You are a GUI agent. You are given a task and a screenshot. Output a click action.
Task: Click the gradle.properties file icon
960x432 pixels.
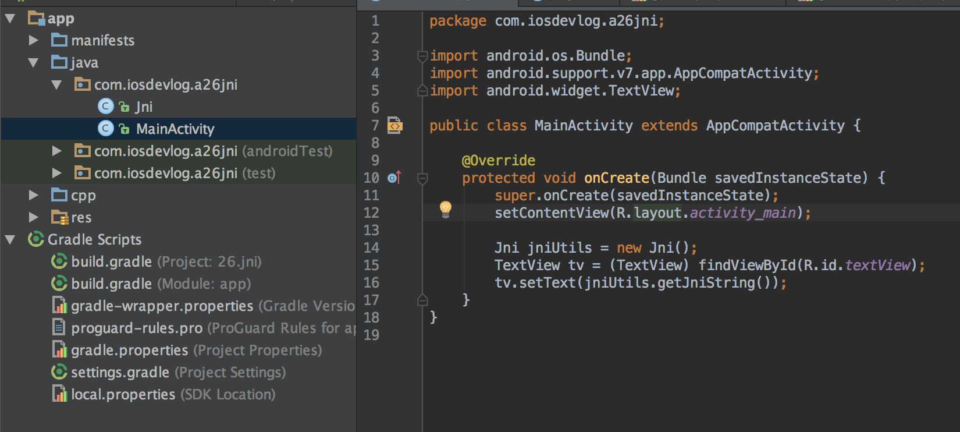(x=59, y=350)
